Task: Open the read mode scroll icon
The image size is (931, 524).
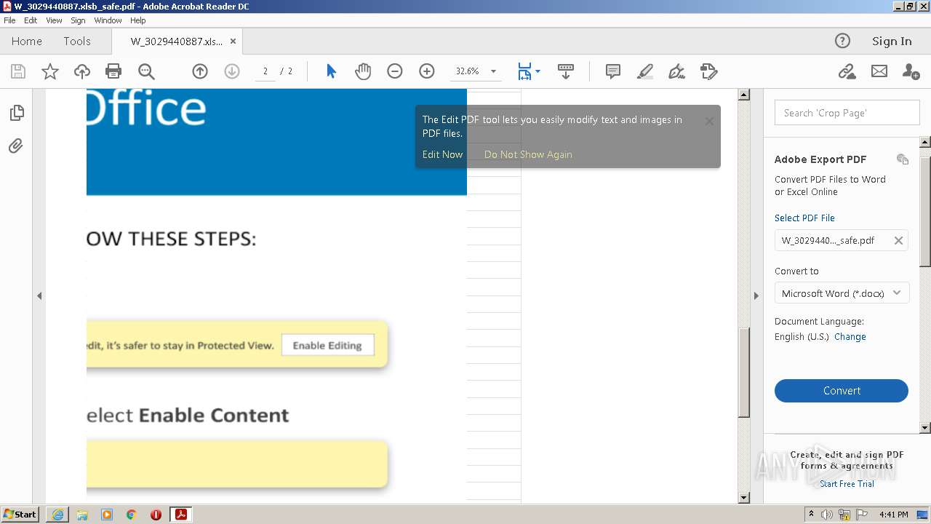Action: (566, 71)
